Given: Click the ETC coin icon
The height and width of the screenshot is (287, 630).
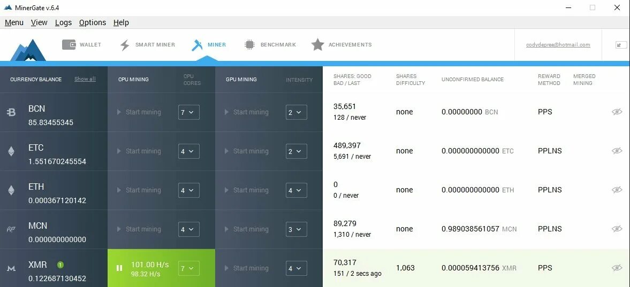Looking at the screenshot, I should coord(11,151).
